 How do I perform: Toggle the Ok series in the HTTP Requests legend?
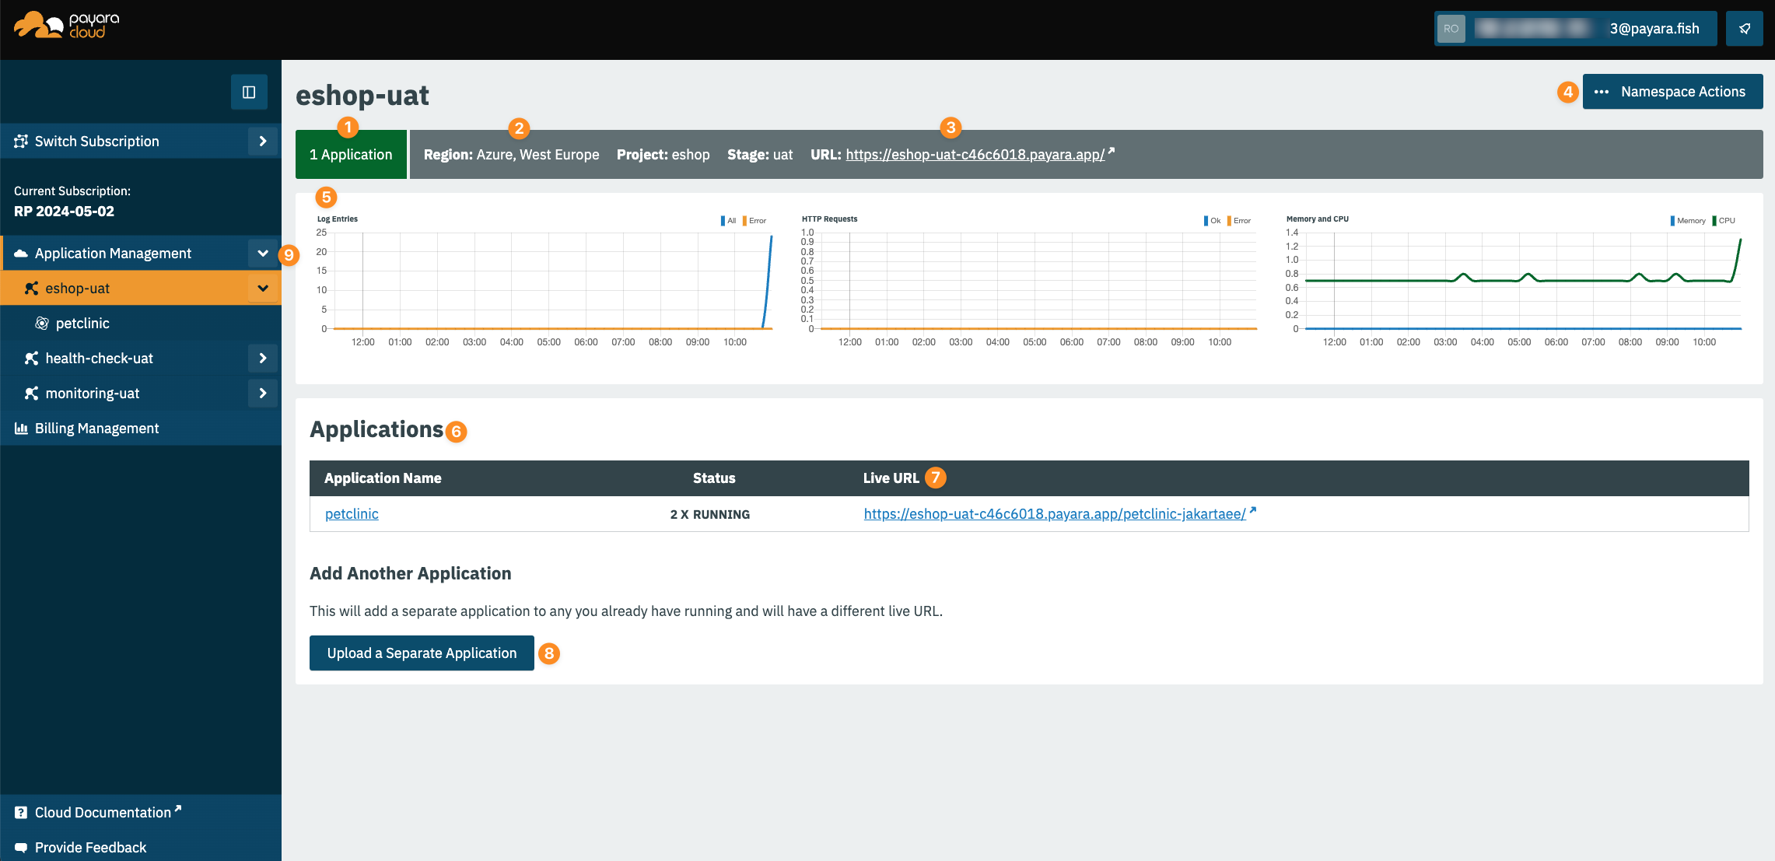click(x=1213, y=221)
